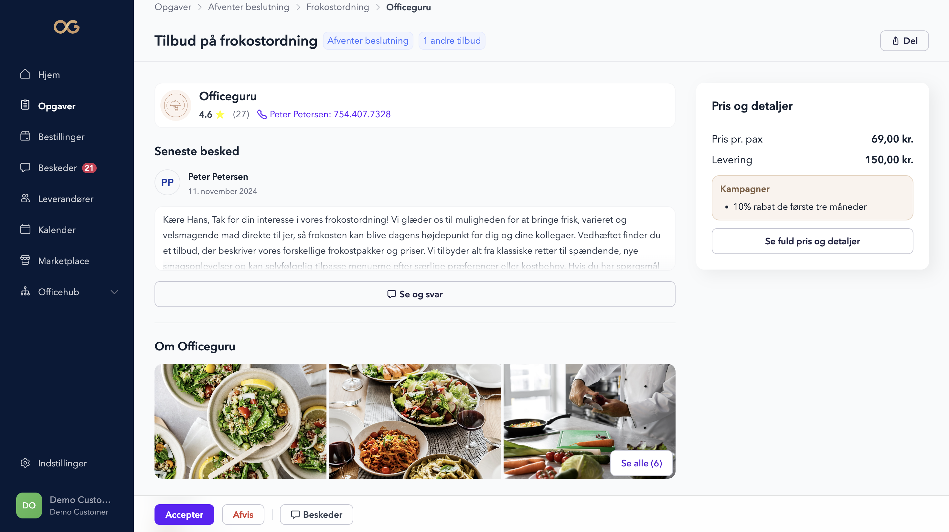Image resolution: width=949 pixels, height=532 pixels.
Task: Open Besked­er in the sidebar
Action: point(58,168)
